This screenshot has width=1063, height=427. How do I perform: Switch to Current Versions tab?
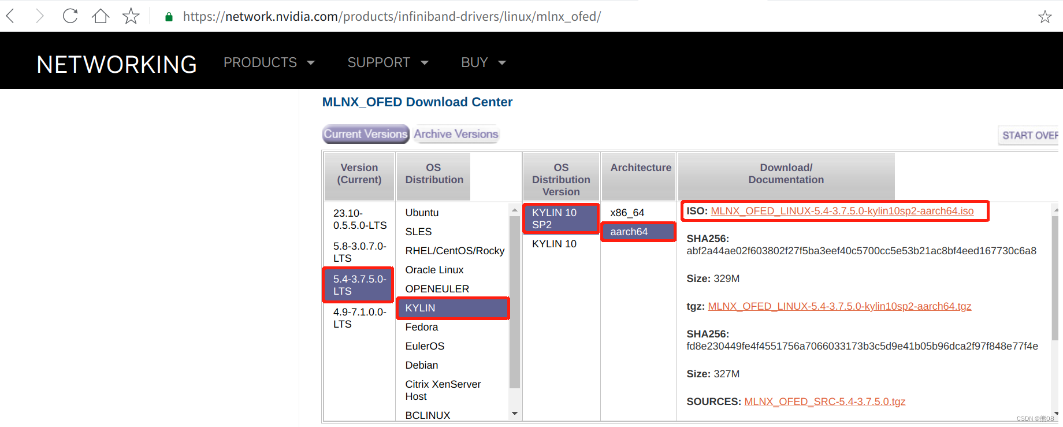coord(366,134)
